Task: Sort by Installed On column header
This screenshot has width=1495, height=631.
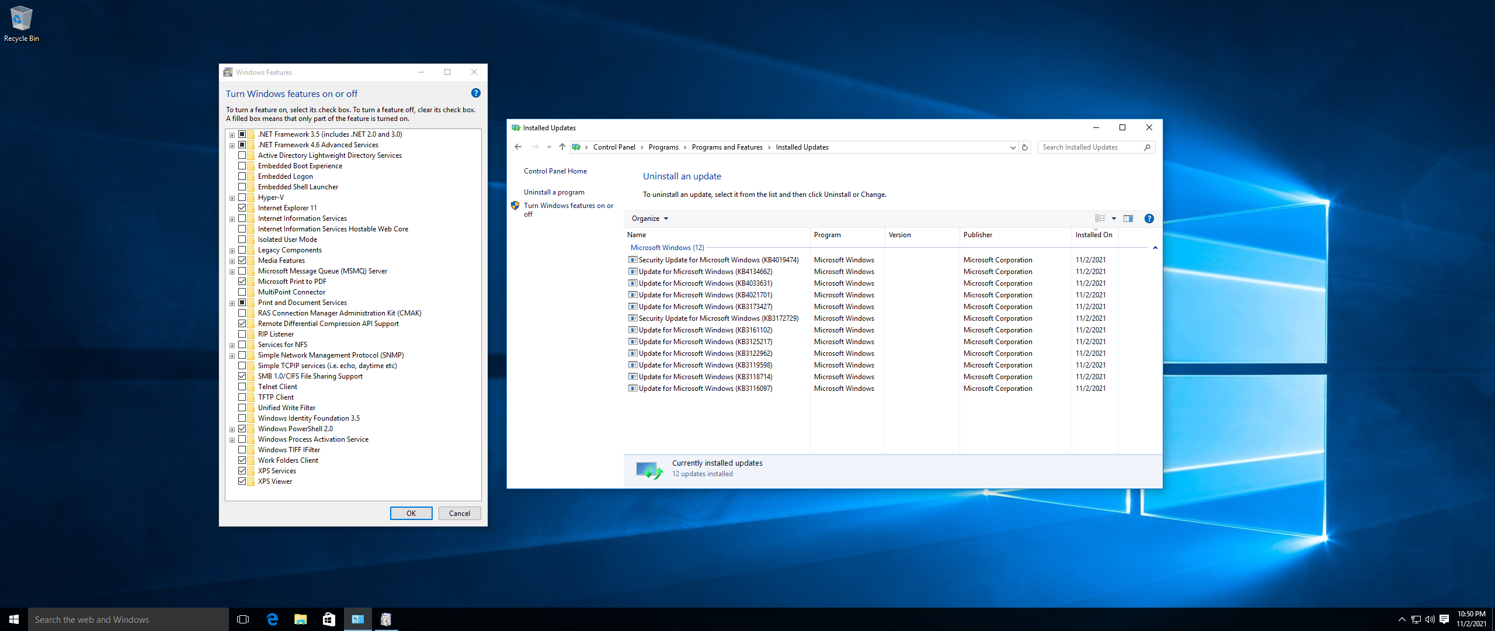Action: click(x=1095, y=235)
